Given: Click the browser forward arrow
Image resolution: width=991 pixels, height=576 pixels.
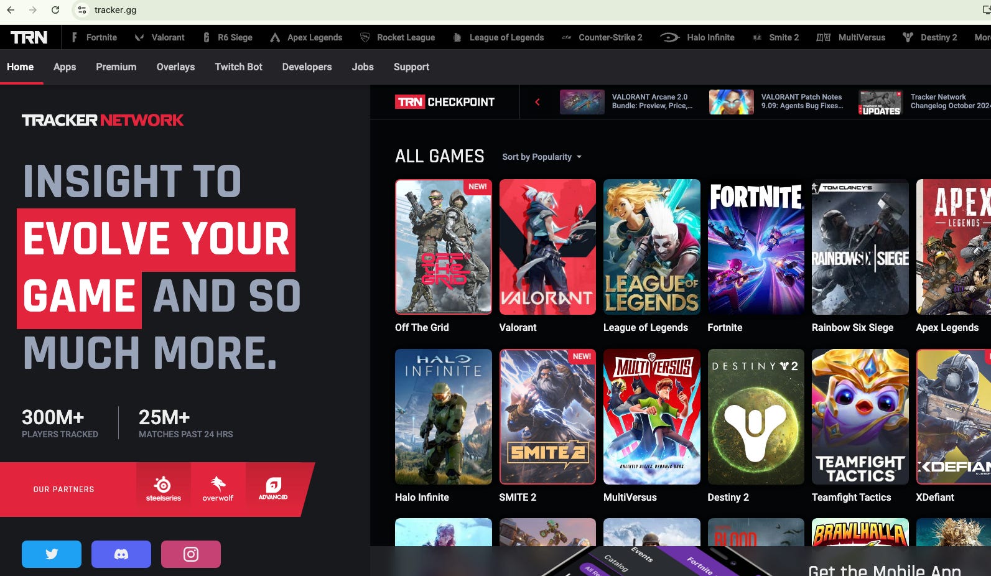Looking at the screenshot, I should tap(33, 10).
